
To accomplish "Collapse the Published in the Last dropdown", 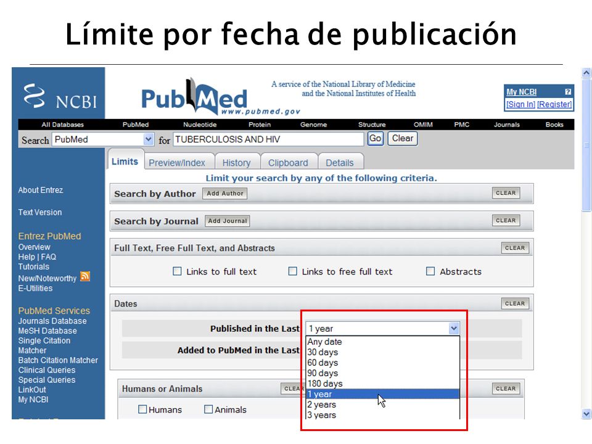I will 454,329.
